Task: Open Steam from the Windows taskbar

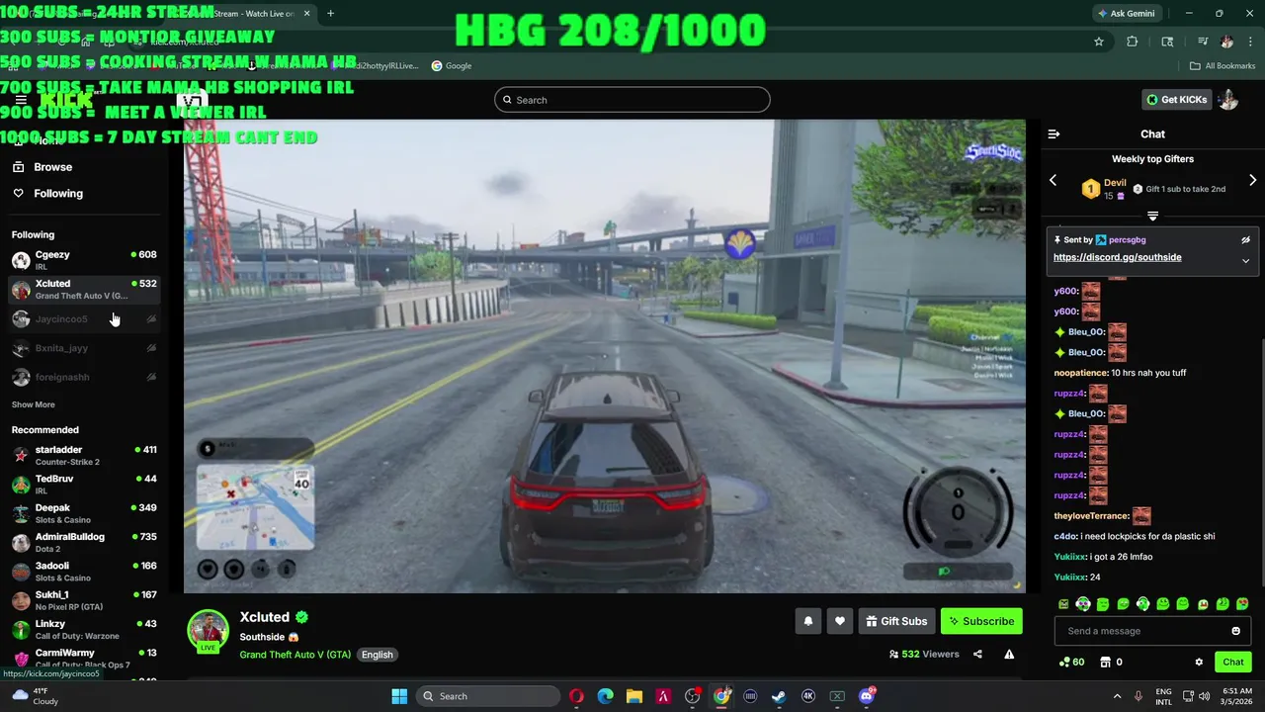Action: click(779, 696)
